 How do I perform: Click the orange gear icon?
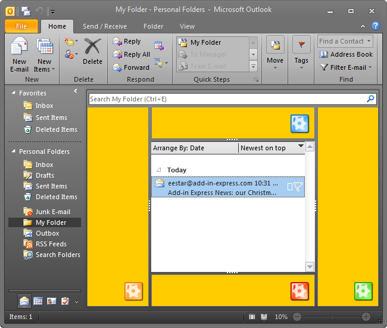[133, 291]
